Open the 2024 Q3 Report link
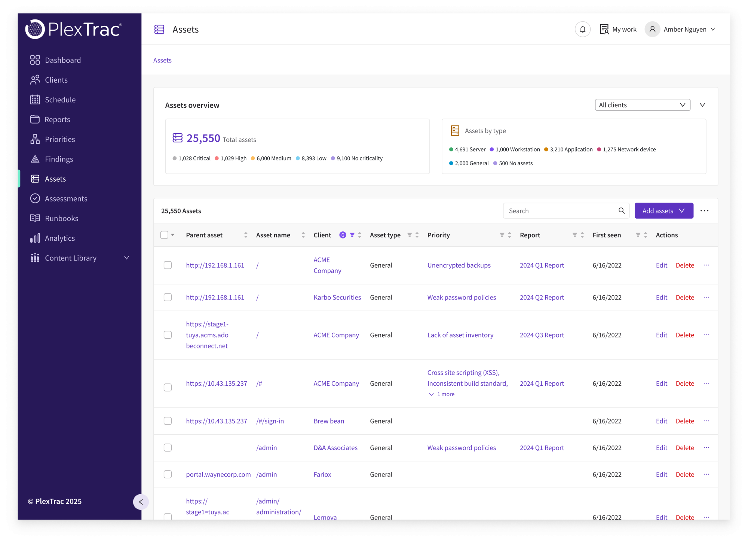 point(542,335)
